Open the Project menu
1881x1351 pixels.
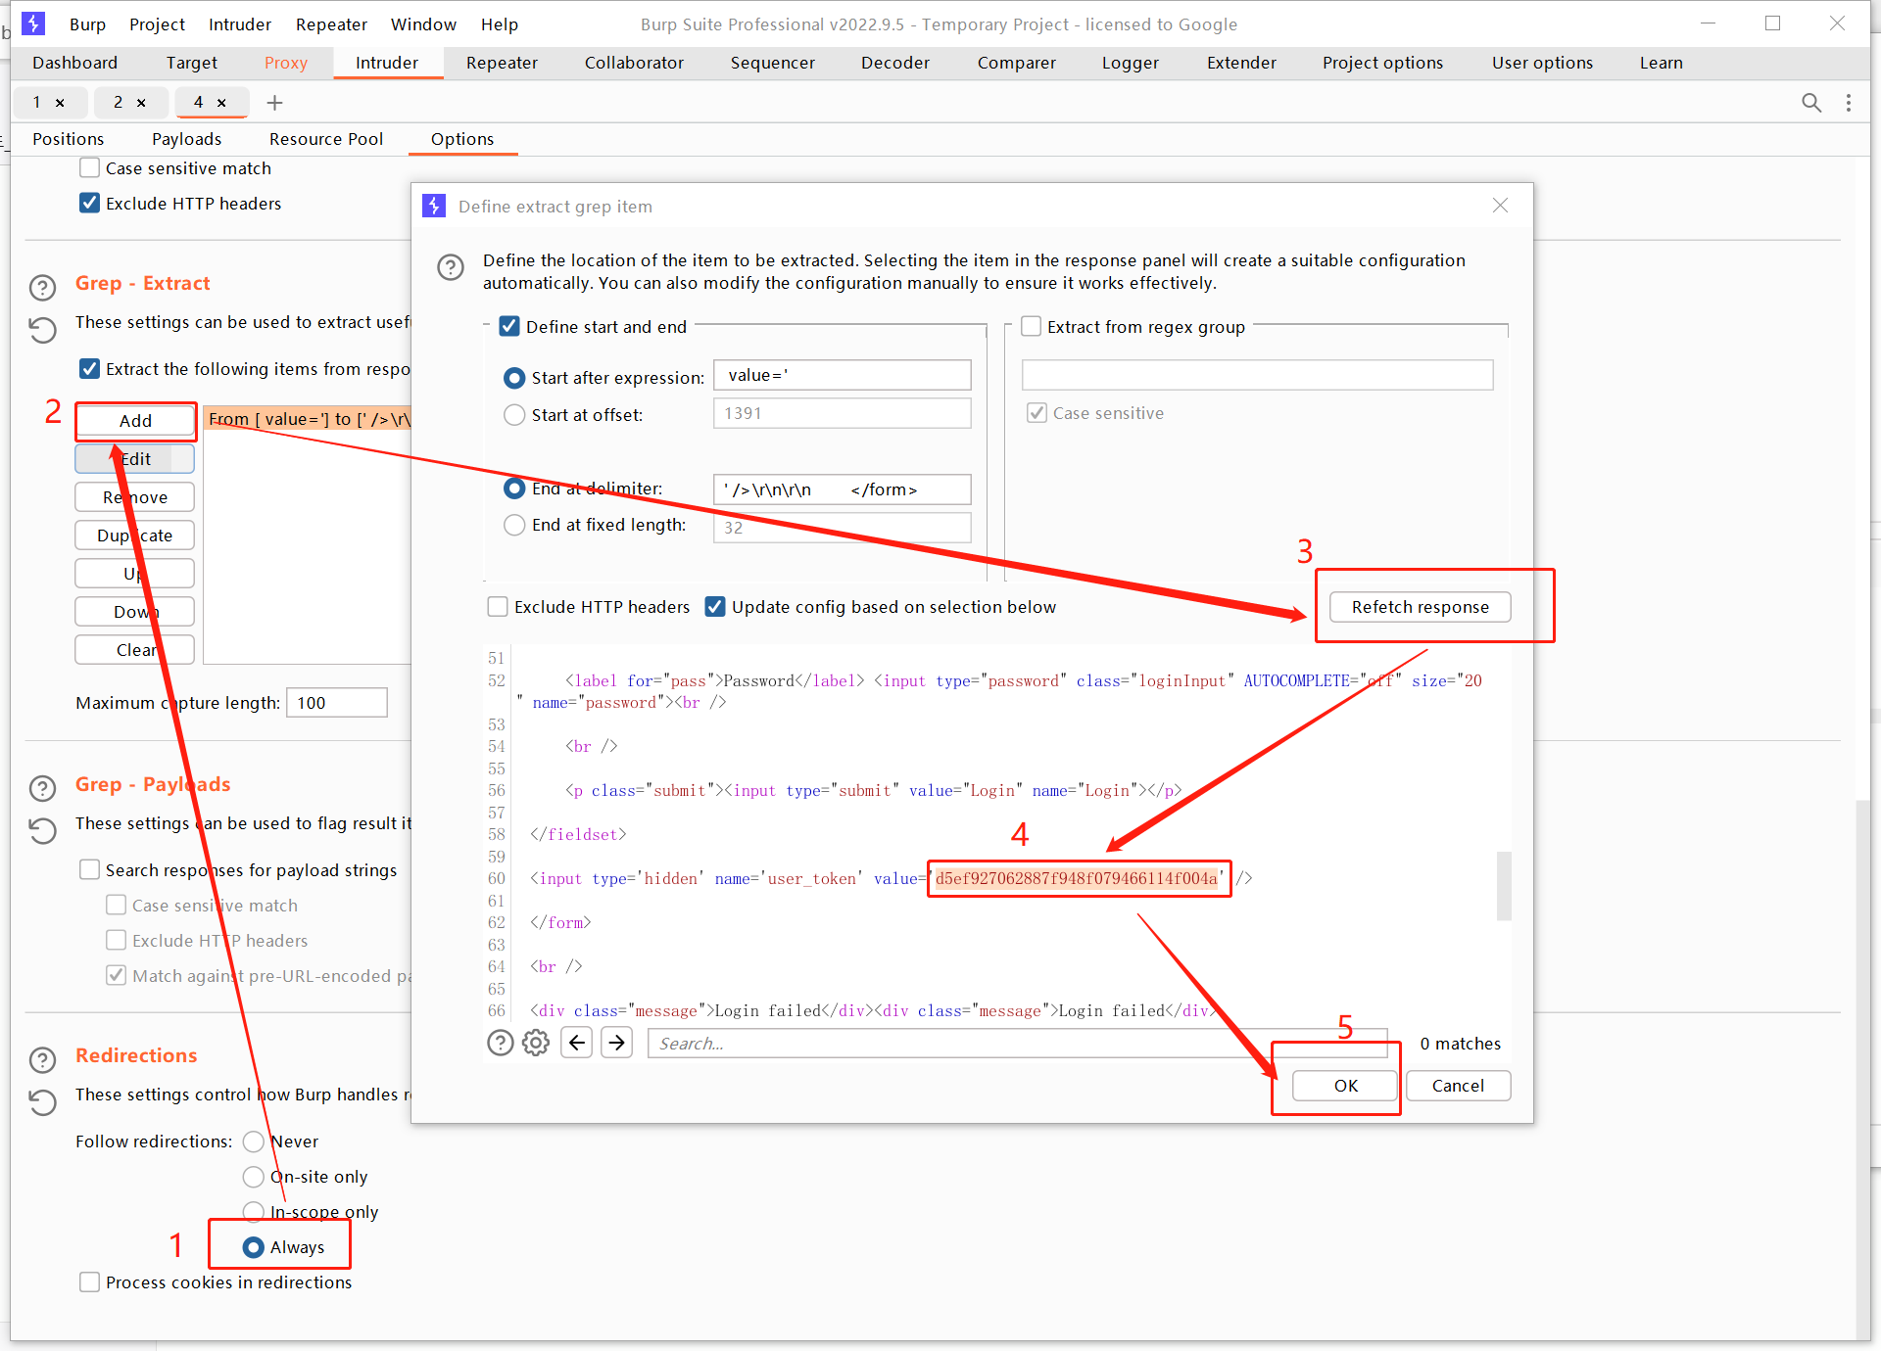pos(157,24)
